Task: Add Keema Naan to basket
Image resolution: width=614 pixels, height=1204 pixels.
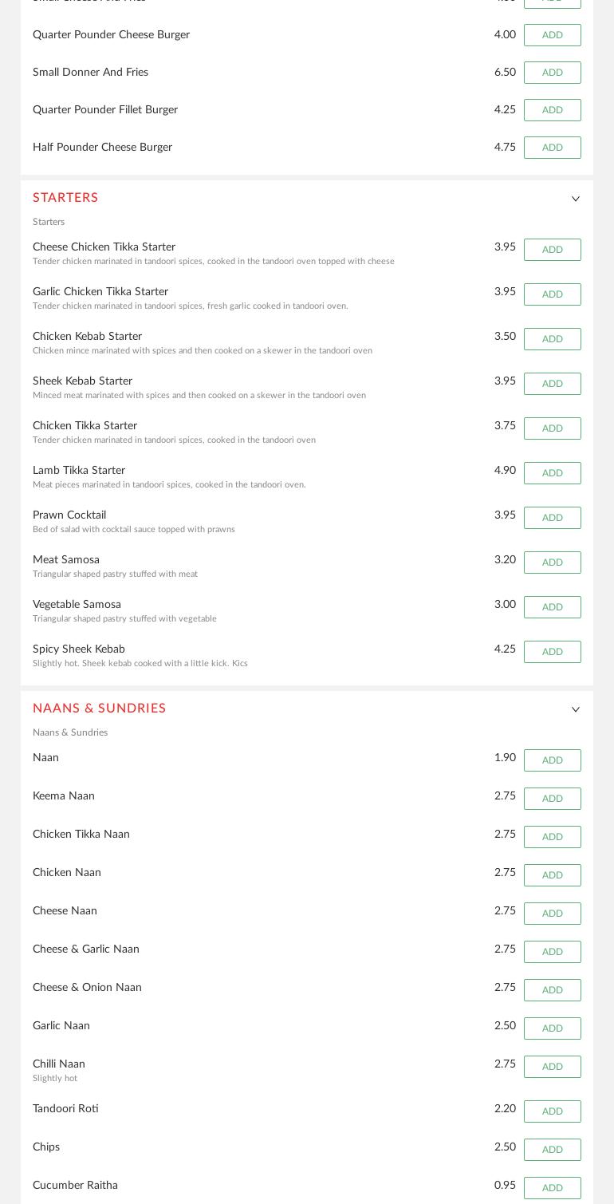Action: coord(552,799)
